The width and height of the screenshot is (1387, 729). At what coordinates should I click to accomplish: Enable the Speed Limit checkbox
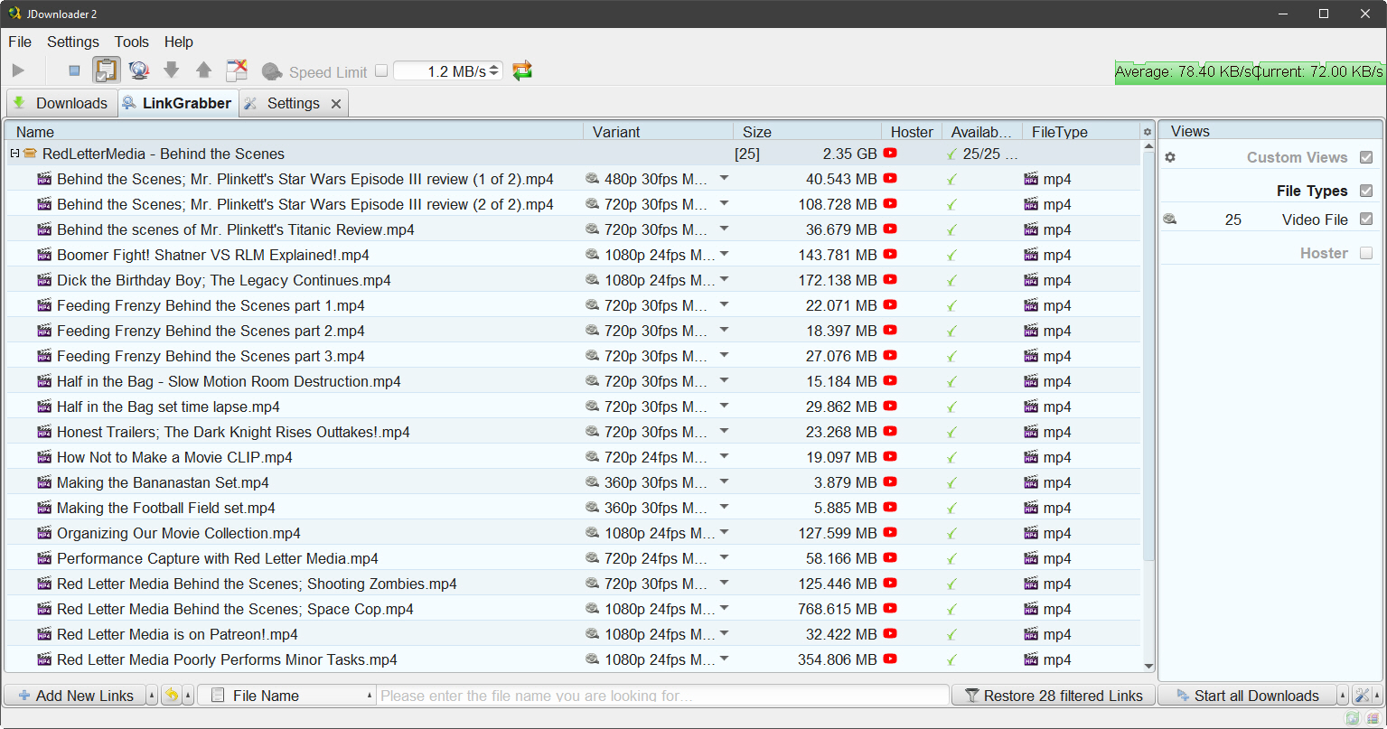[x=381, y=70]
